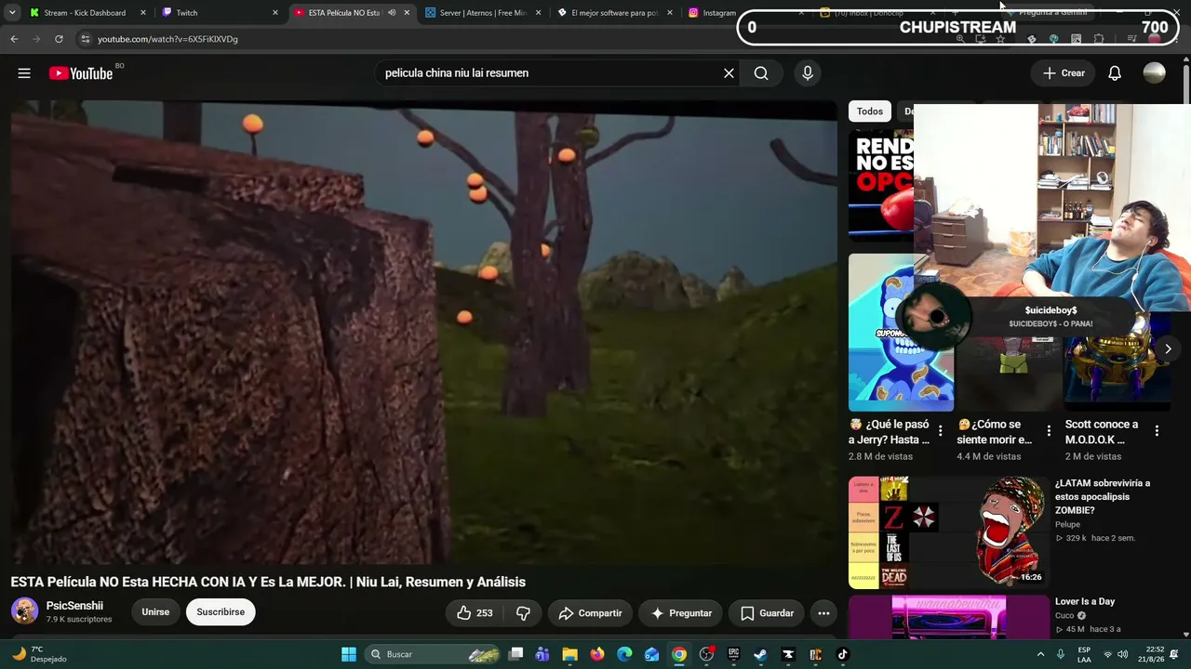Open the PsicSenshii channel avatar
This screenshot has height=669, width=1191.
pyautogui.click(x=24, y=611)
